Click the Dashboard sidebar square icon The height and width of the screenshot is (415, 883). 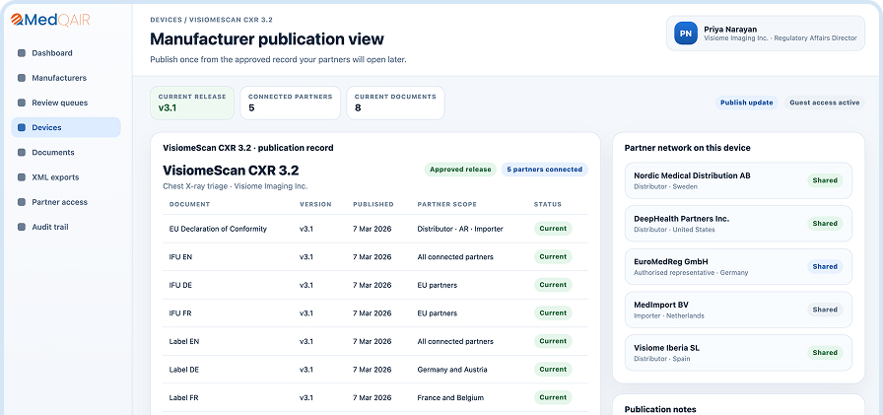tap(22, 53)
